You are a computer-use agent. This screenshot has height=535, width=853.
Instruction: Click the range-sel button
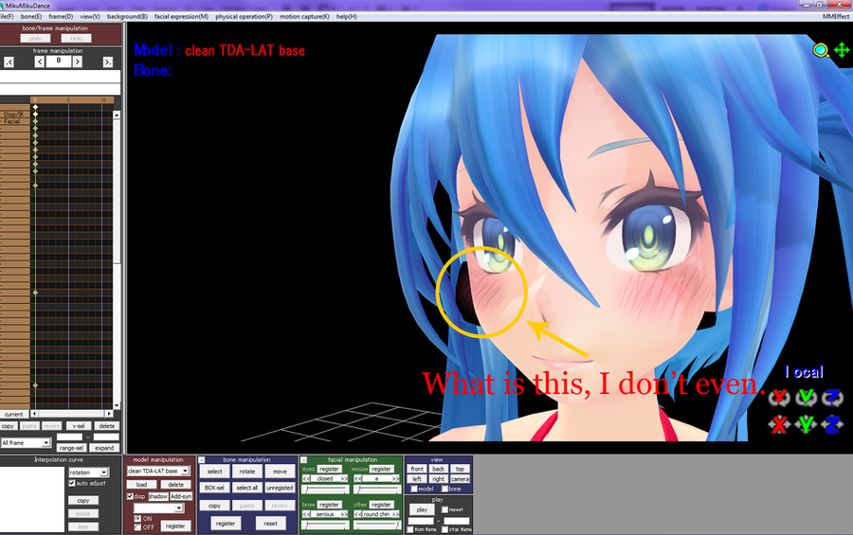[x=71, y=448]
